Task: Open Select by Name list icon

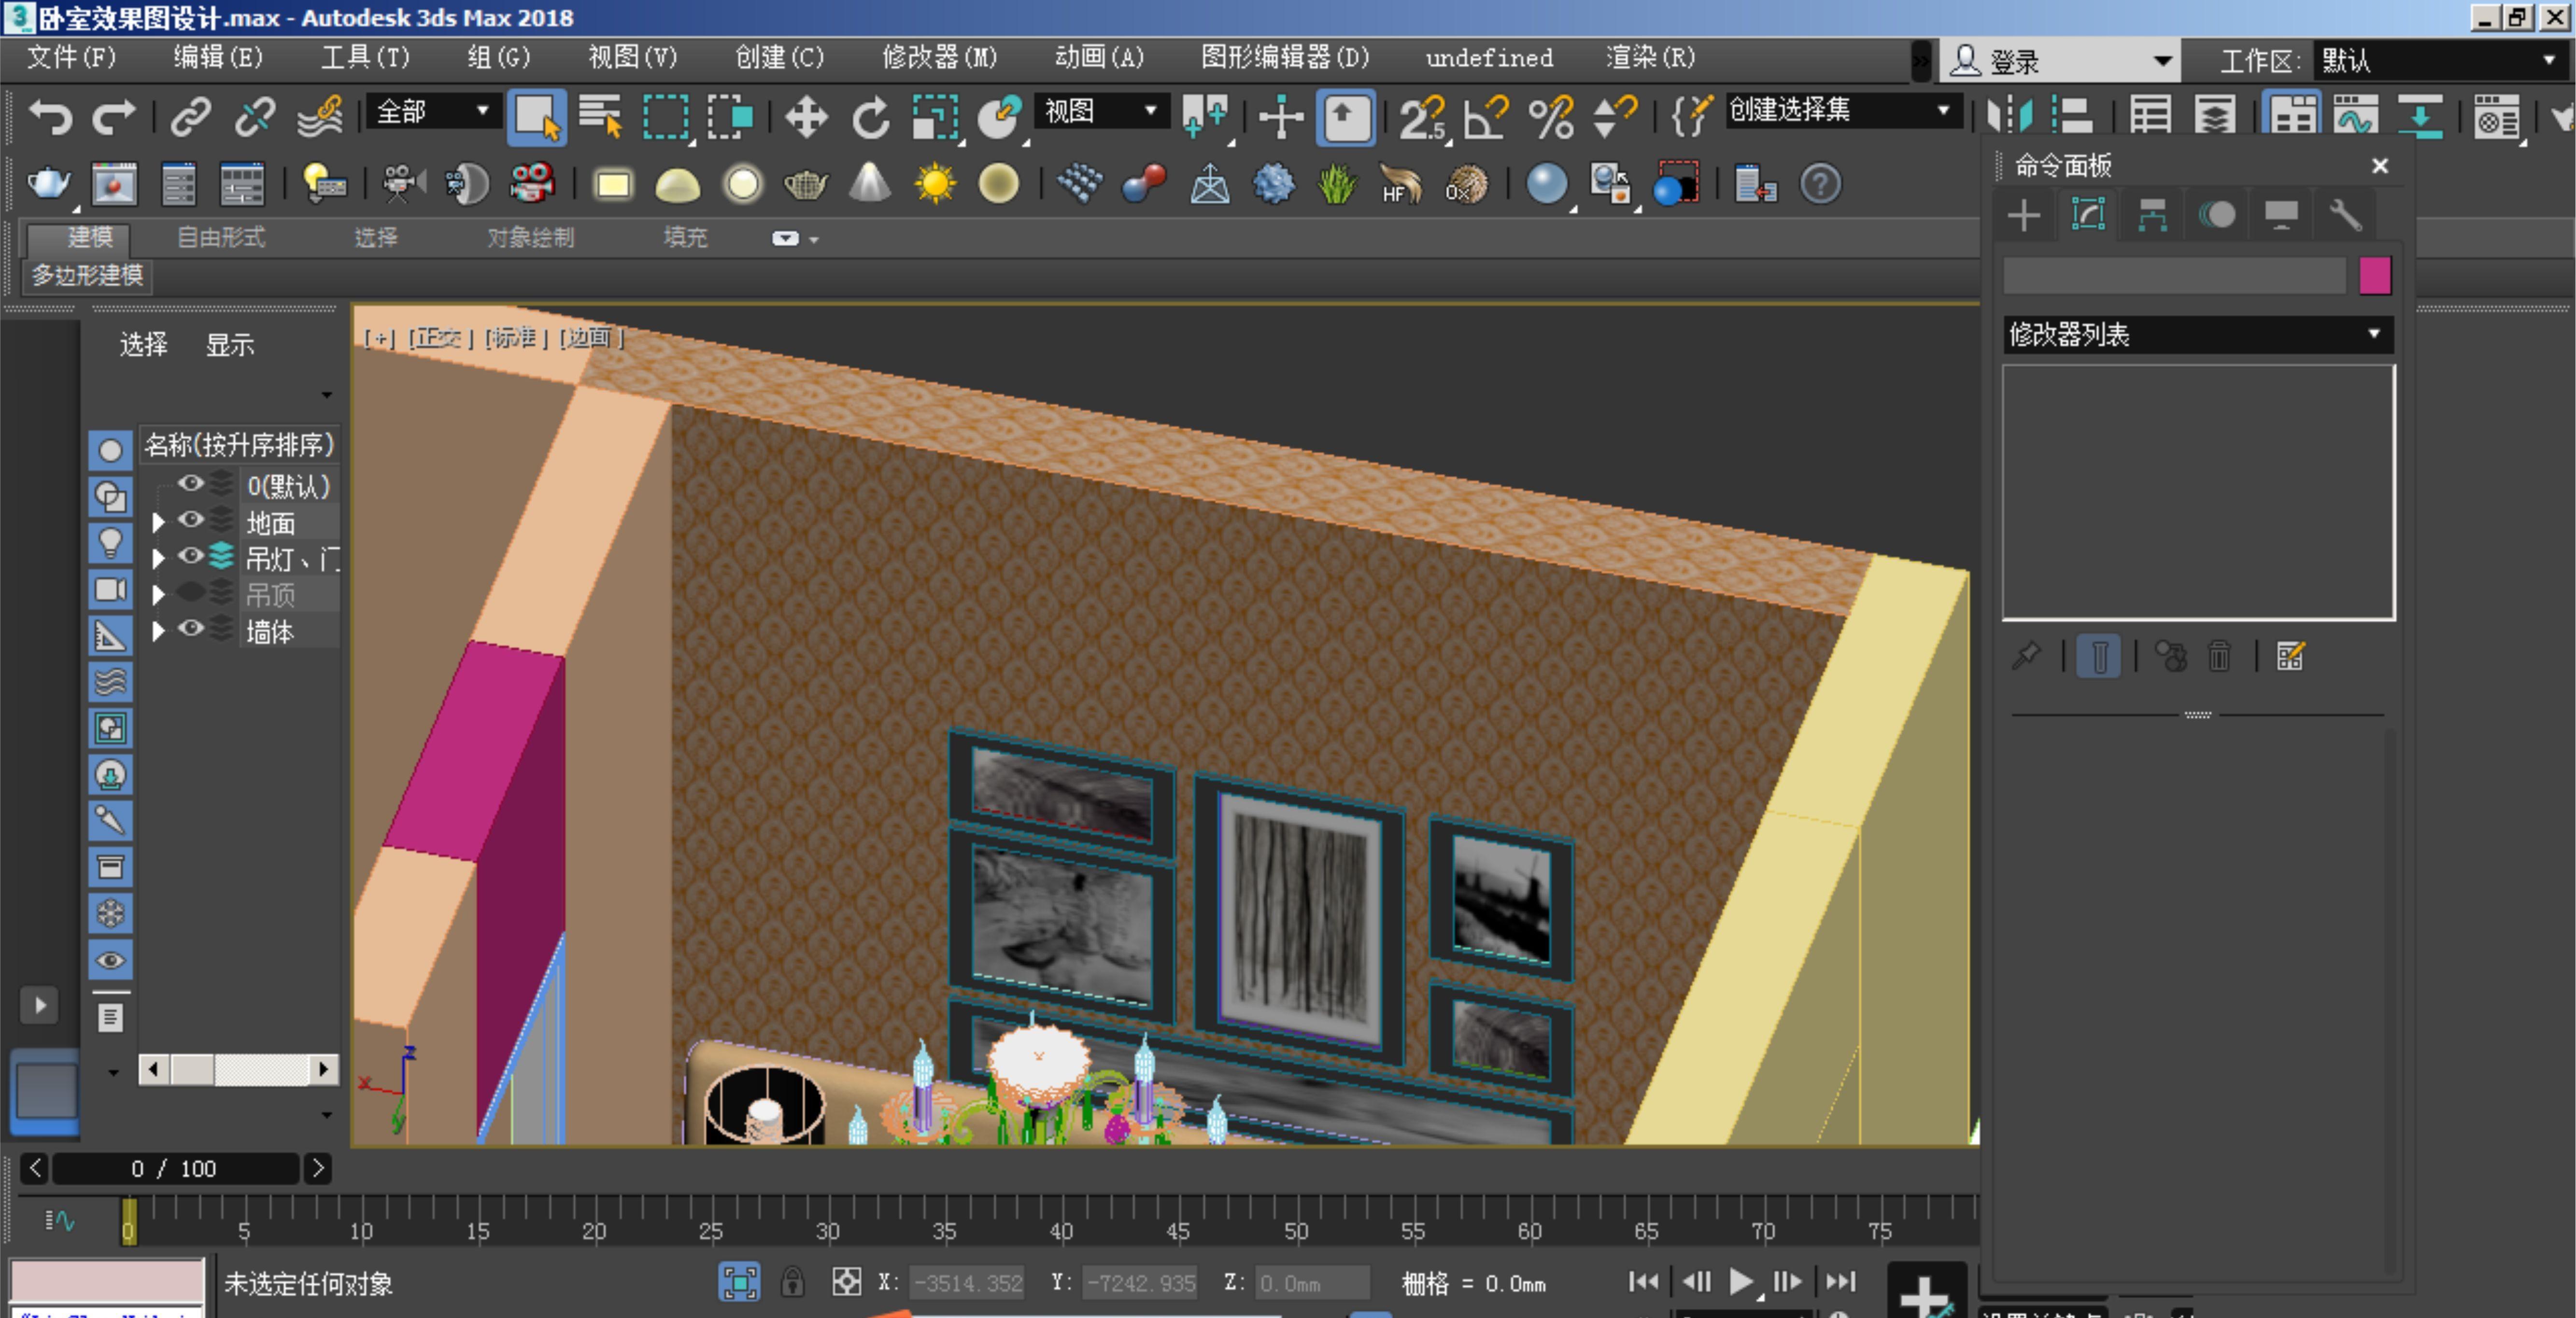Action: [x=601, y=117]
